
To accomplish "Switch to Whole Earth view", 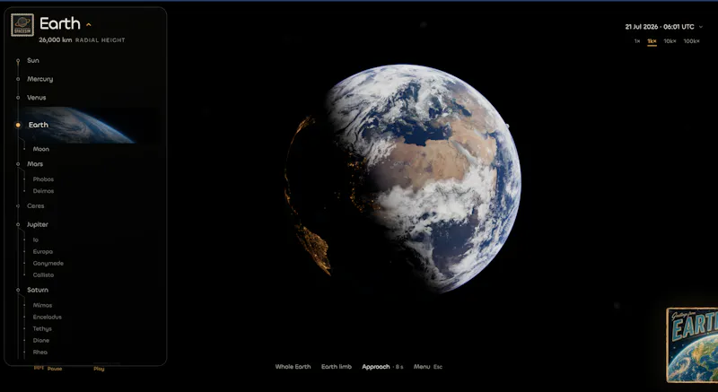I will point(293,367).
